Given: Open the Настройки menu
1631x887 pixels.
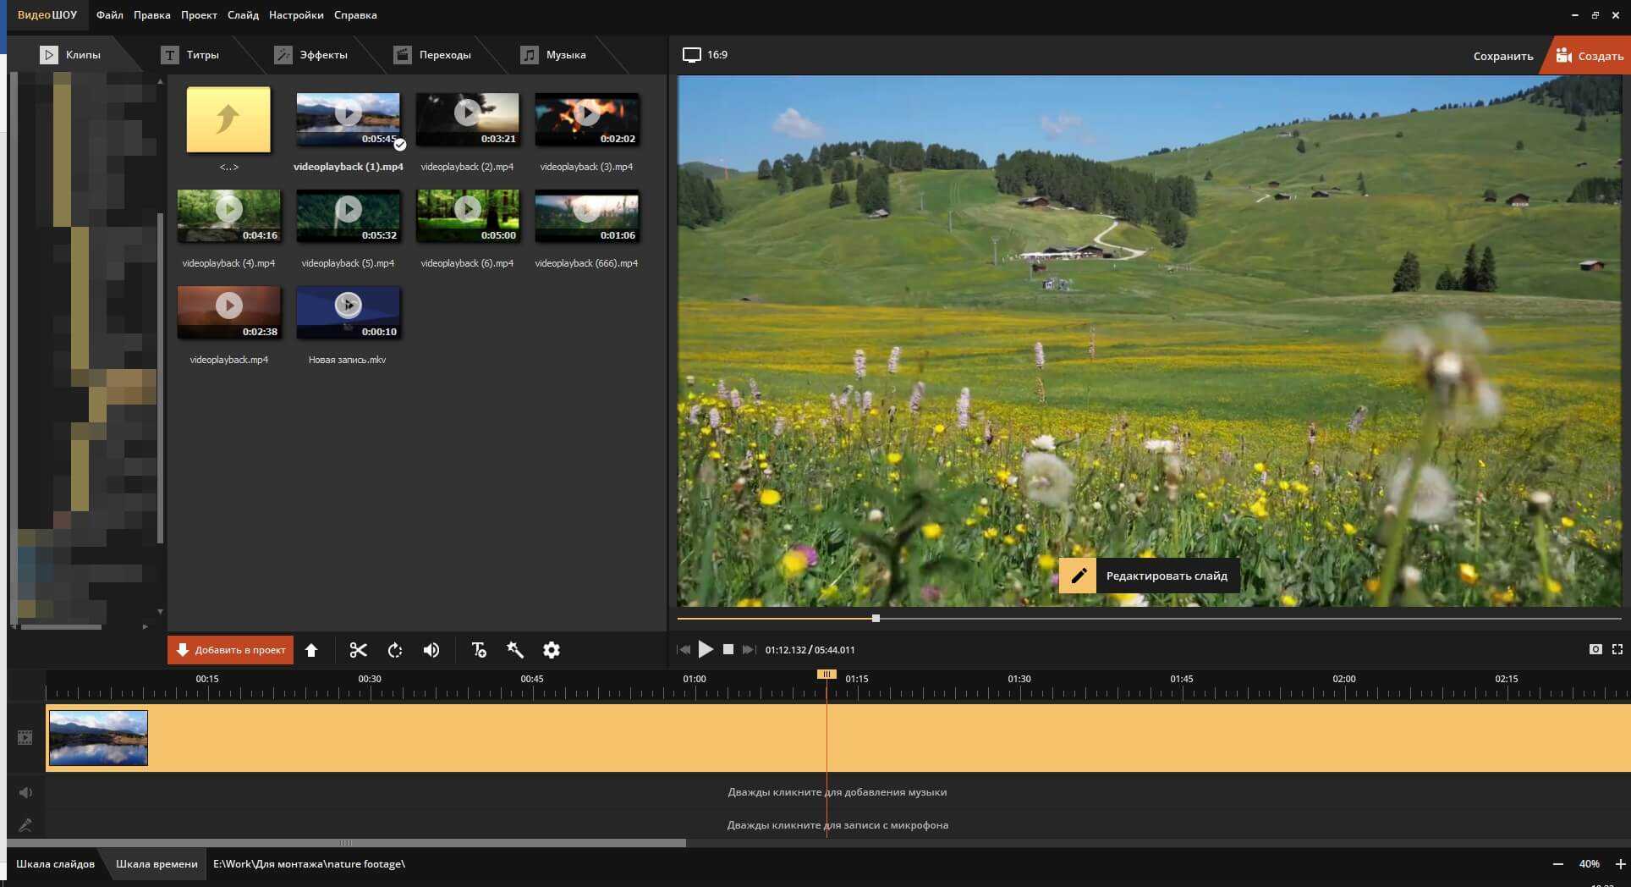Looking at the screenshot, I should coord(296,15).
